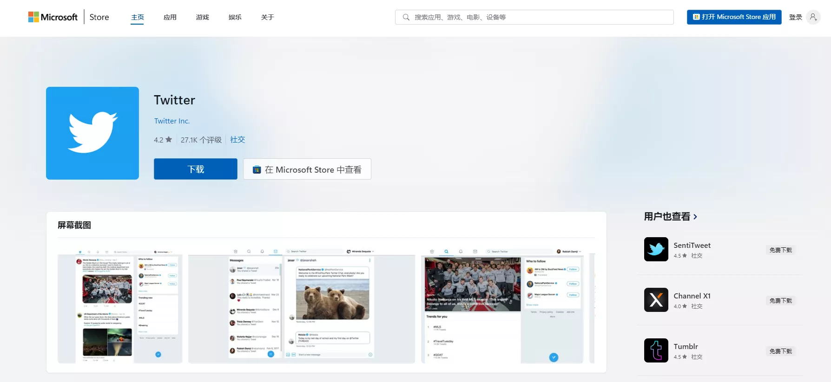Open the 娱乐 tab
This screenshot has height=382, width=831.
click(235, 17)
